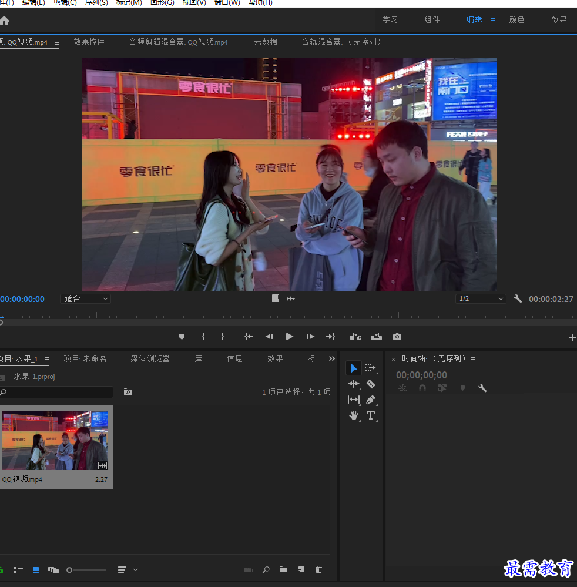This screenshot has width=577, height=587.
Task: Toggle Snap in timeline
Action: (x=422, y=388)
